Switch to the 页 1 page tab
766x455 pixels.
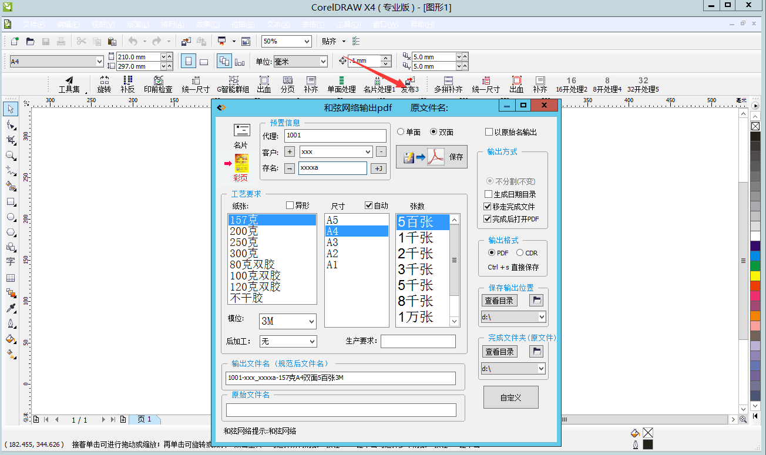(x=145, y=419)
